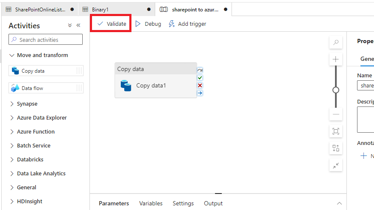The width and height of the screenshot is (374, 210).
Task: Expand Azure Function group
Action: (x=32, y=131)
